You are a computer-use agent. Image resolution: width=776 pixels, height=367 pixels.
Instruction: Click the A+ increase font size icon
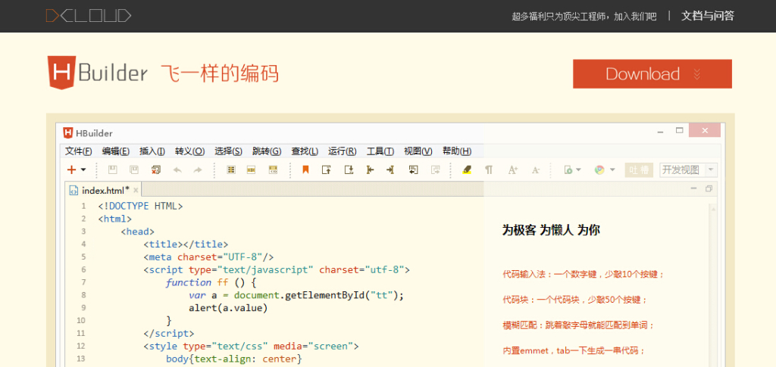click(513, 170)
